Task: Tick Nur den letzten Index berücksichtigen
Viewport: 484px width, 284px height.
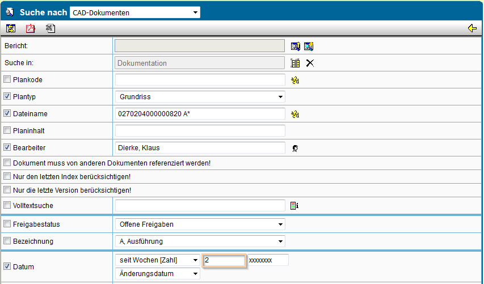Action: 7,176
